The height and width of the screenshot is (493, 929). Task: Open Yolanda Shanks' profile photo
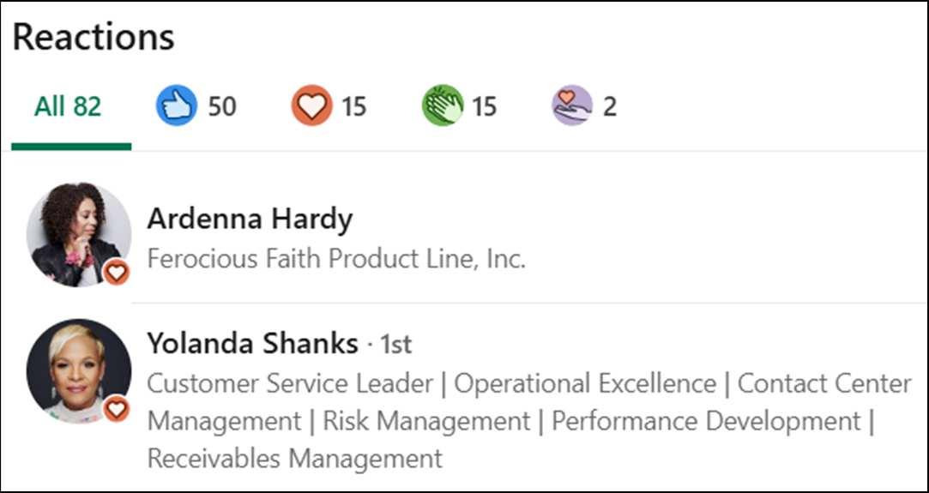(75, 367)
